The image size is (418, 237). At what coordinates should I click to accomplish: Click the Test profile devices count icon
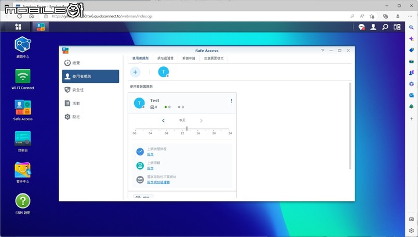click(x=152, y=107)
